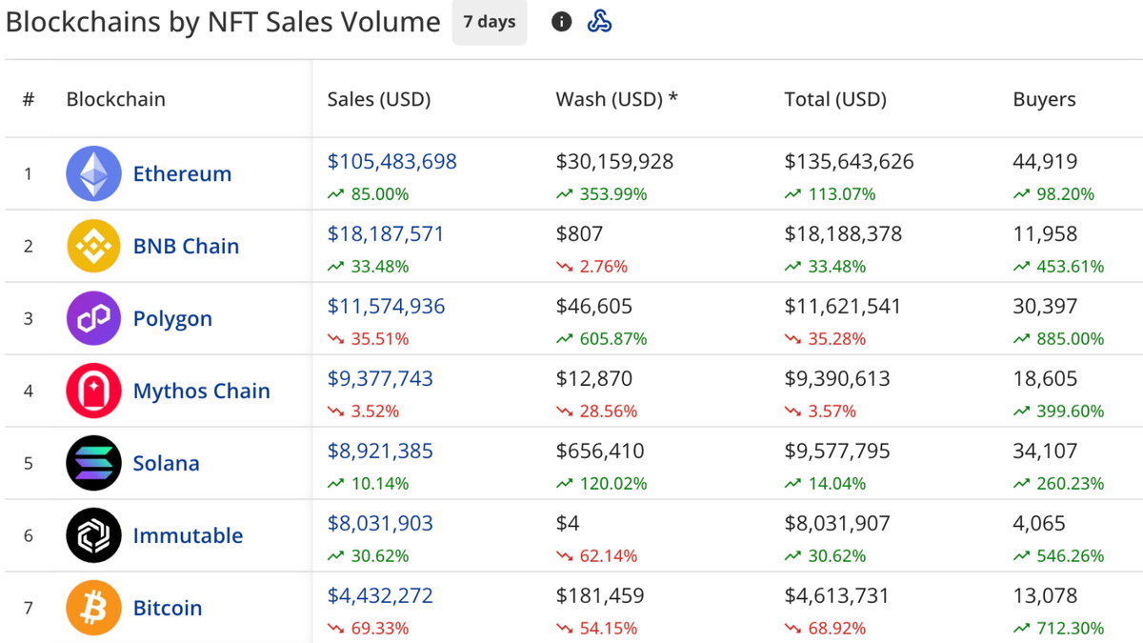Open the Bitcoin blockchain link
The height and width of the screenshot is (643, 1143).
[x=167, y=609]
